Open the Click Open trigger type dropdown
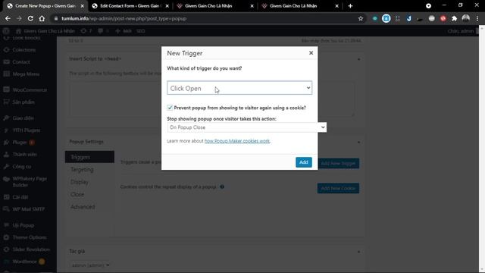The image size is (485, 273). coord(239,88)
